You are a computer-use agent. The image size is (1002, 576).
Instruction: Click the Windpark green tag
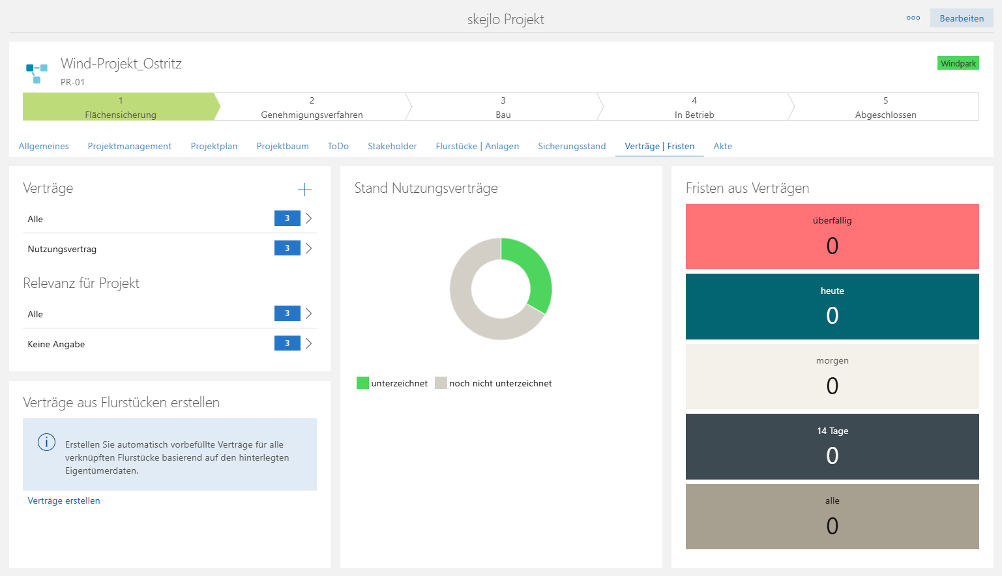pos(958,63)
